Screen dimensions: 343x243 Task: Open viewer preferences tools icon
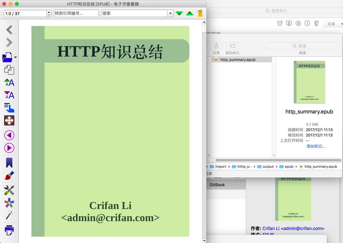9,190
